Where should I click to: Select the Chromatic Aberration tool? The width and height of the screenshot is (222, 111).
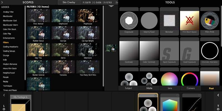(x=210, y=51)
